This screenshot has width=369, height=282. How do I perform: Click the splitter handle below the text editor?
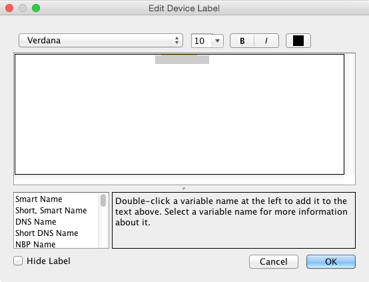pos(184,189)
